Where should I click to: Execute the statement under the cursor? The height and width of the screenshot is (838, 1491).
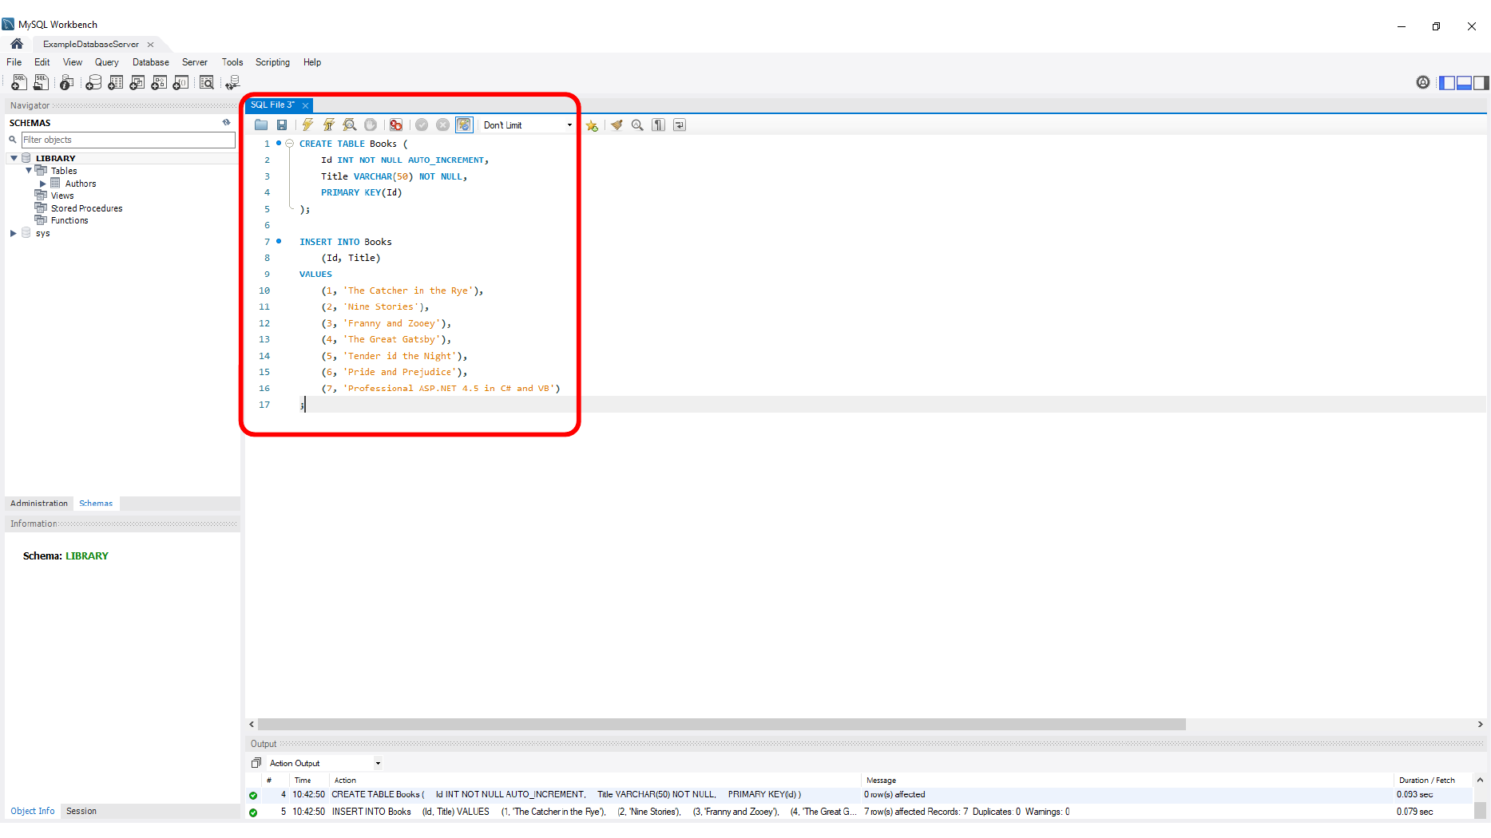[x=328, y=125]
